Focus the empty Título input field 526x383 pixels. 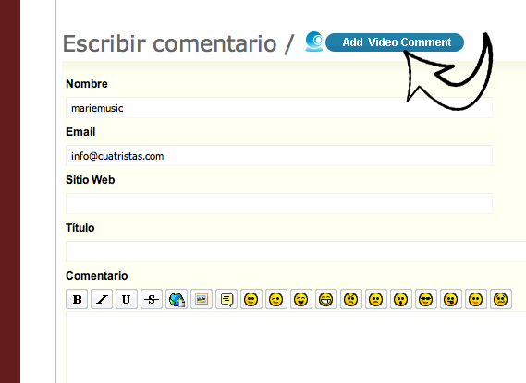tap(296, 251)
